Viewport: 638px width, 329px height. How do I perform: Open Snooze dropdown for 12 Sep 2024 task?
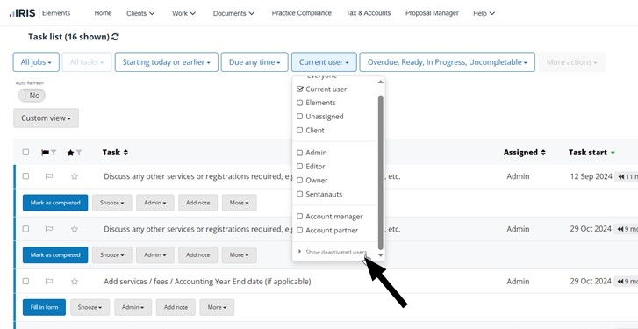[x=112, y=203]
